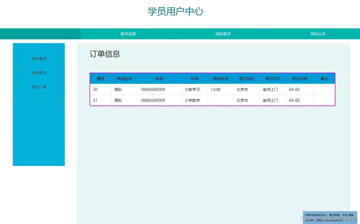Click the 预约地址 column header
Viewport: 360px width, 224px height.
point(246,79)
